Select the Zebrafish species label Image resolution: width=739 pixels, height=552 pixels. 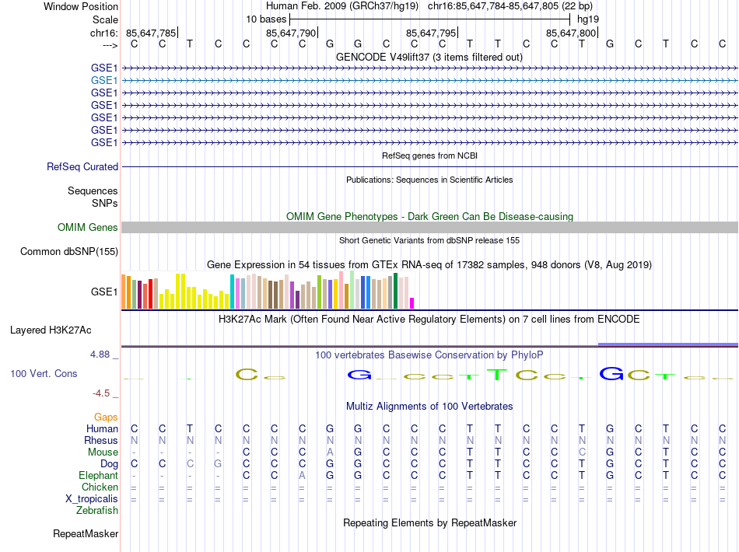point(97,511)
